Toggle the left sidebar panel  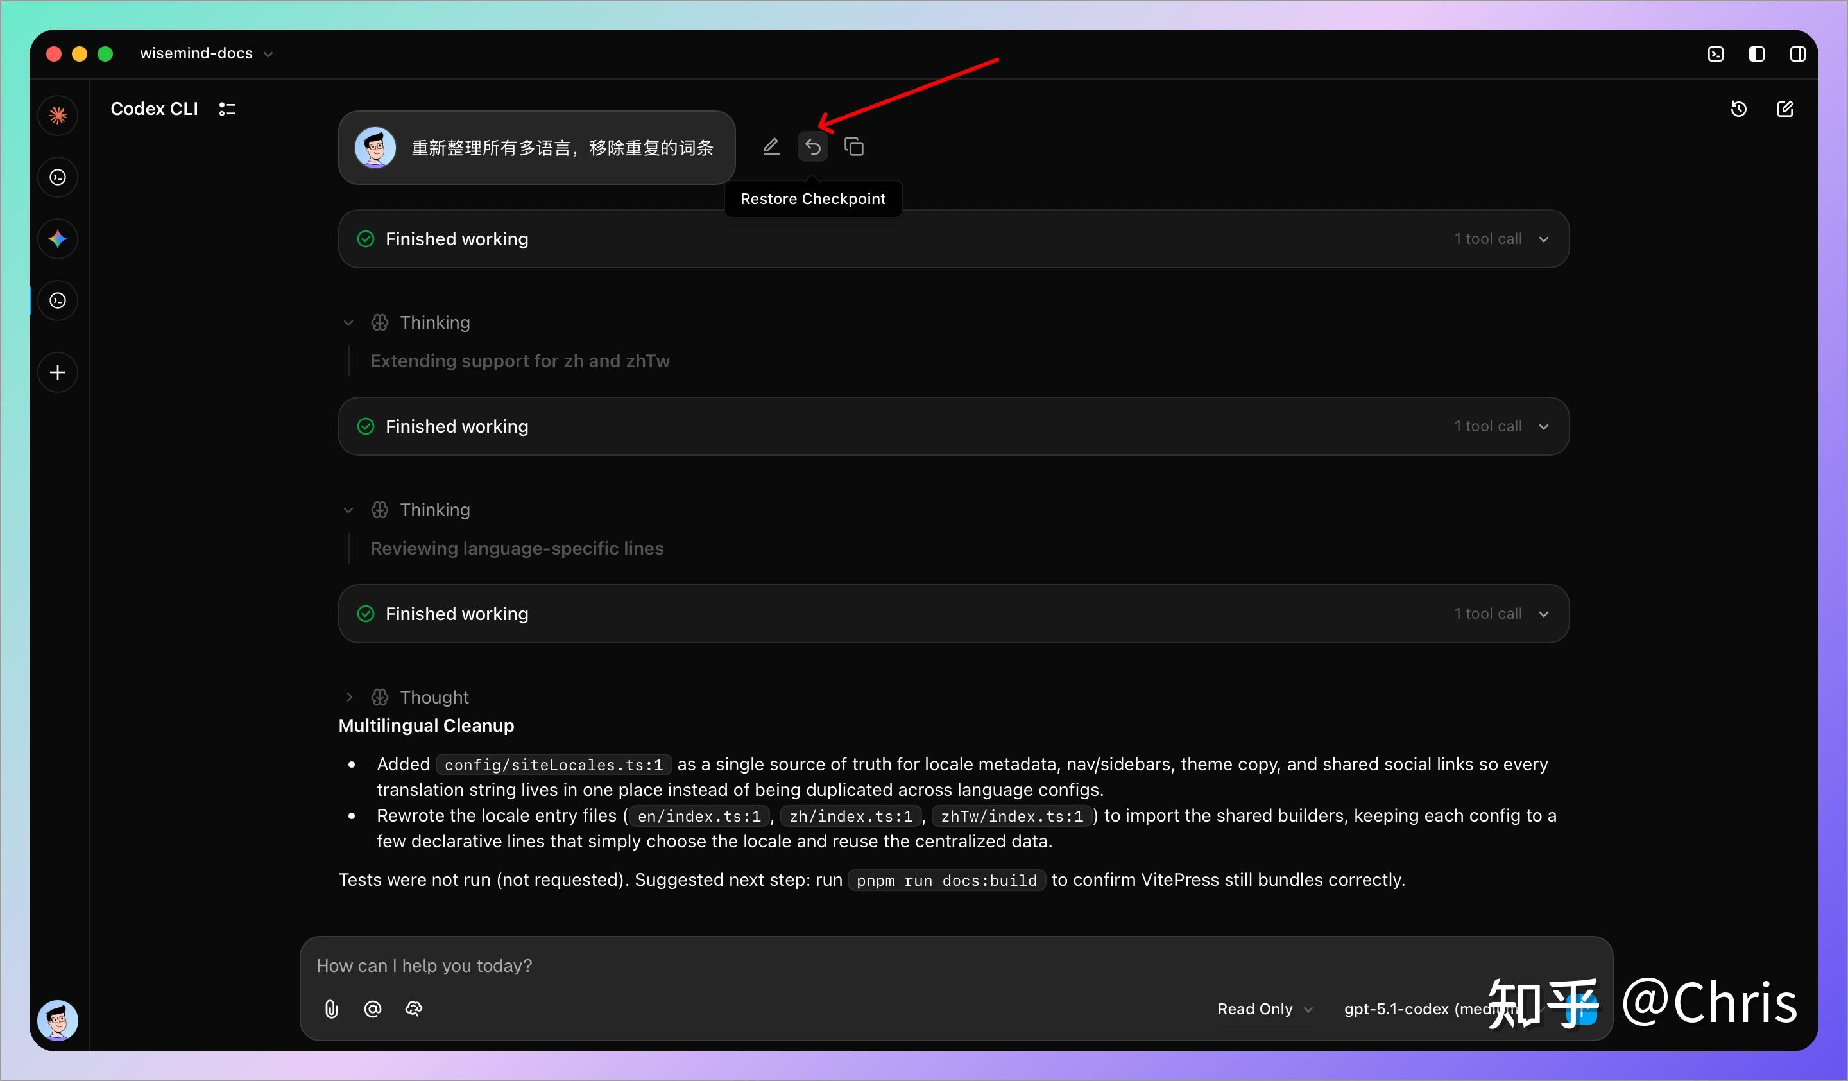(x=1756, y=55)
